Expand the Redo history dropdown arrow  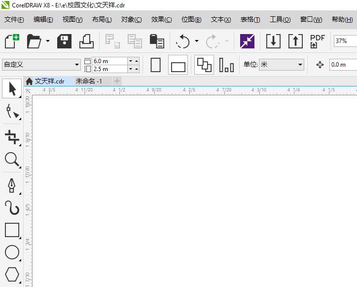tap(227, 41)
